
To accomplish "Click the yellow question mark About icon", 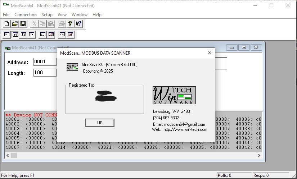I will point(70,24).
